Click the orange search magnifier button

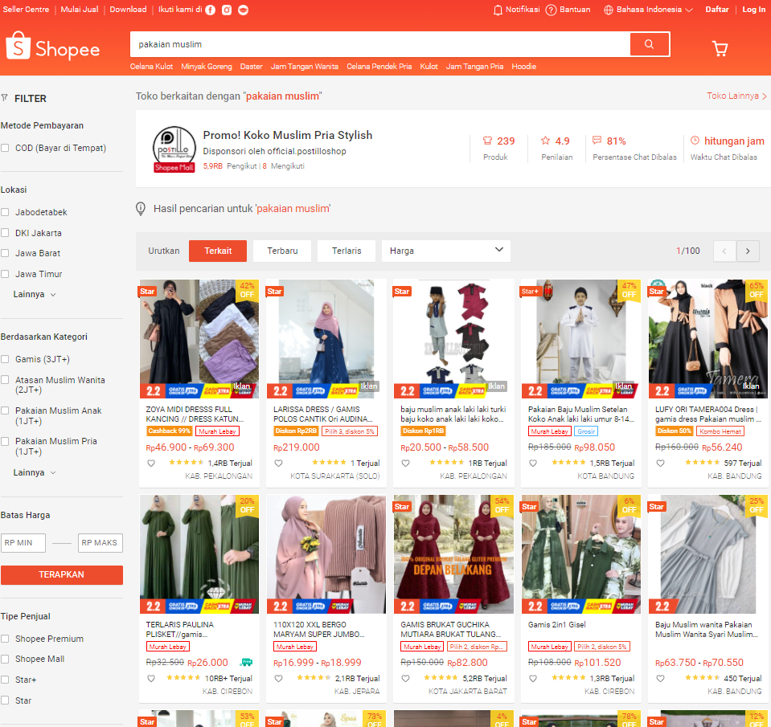tap(649, 44)
